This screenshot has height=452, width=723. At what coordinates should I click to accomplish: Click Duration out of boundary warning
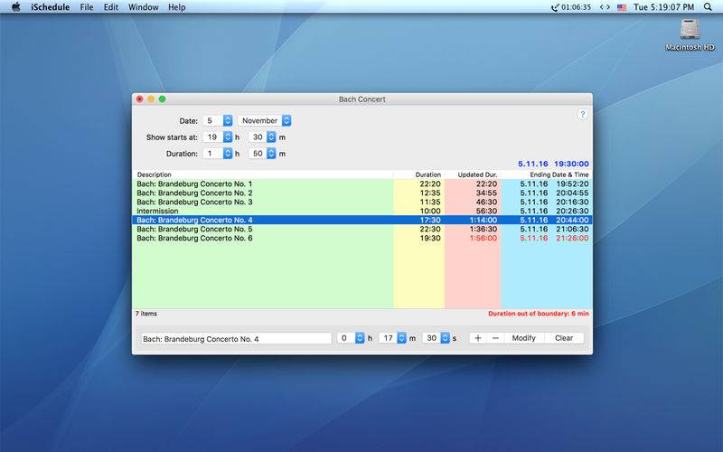[539, 314]
